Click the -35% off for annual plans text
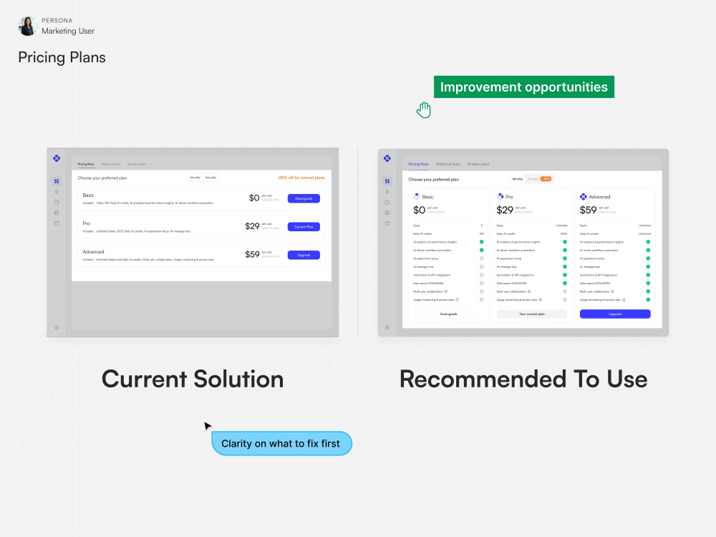The height and width of the screenshot is (537, 716). click(301, 178)
